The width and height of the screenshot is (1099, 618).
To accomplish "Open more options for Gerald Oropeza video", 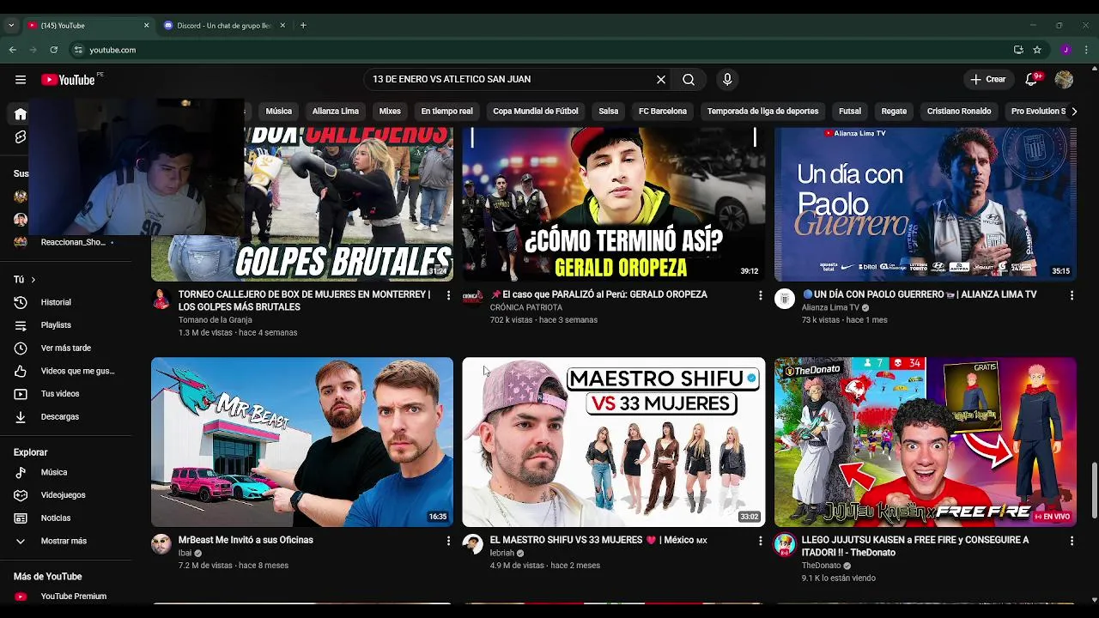I will [760, 295].
